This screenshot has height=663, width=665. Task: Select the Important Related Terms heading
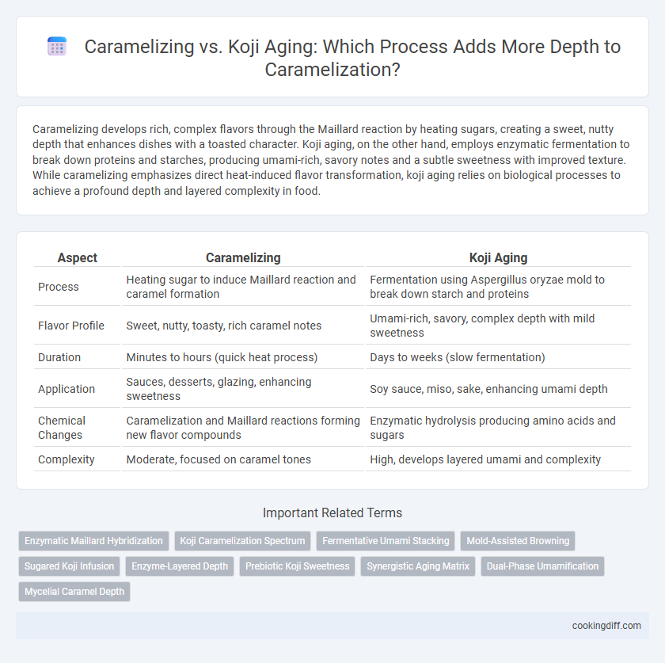[332, 512]
